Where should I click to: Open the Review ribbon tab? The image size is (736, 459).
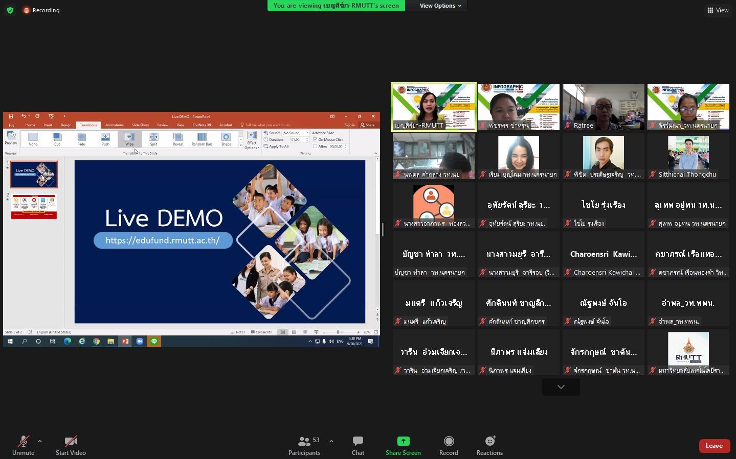point(163,125)
